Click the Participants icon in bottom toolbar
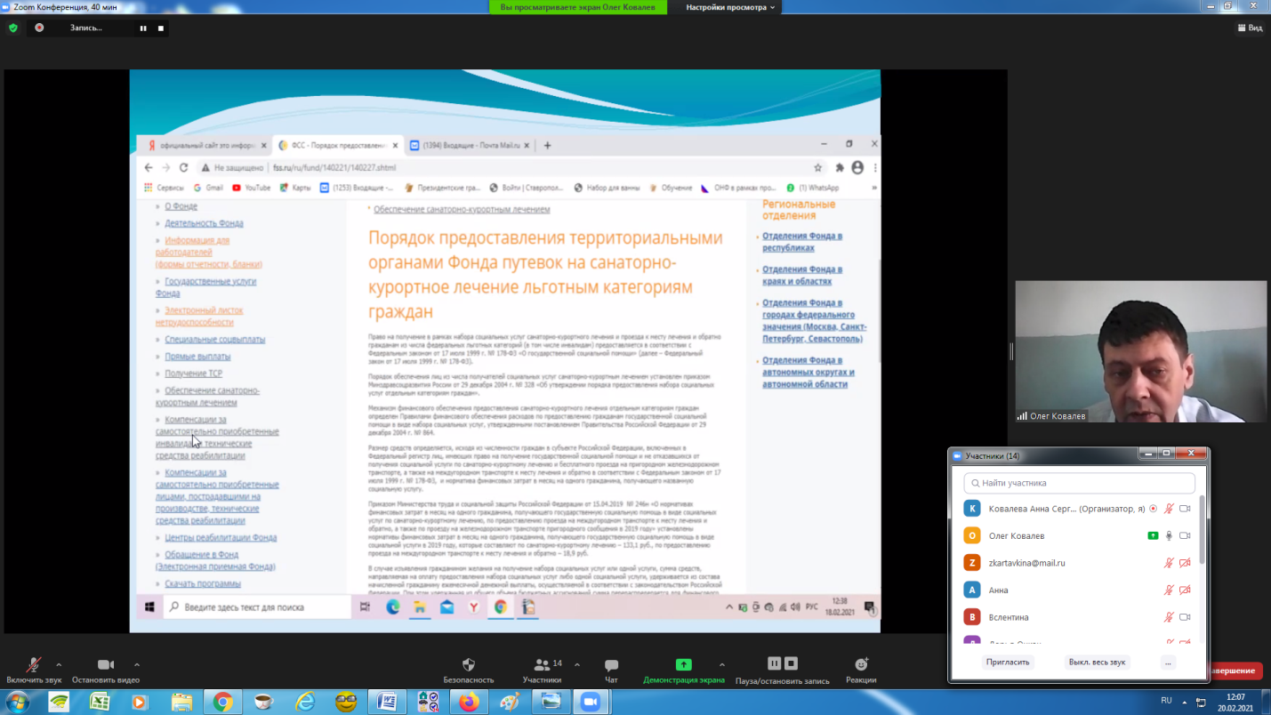The image size is (1271, 715). (542, 665)
